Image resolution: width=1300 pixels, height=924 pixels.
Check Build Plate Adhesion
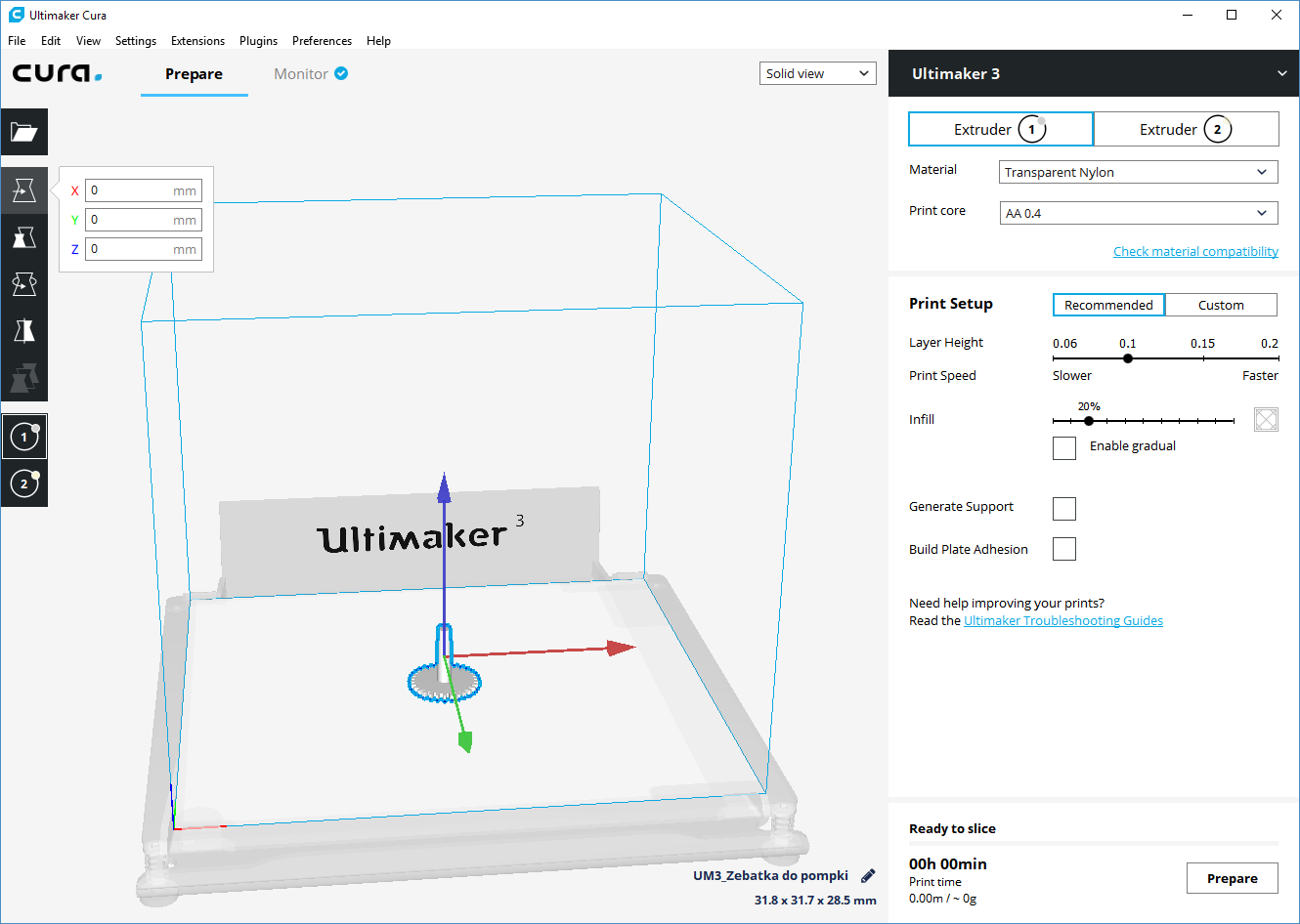pos(1064,549)
